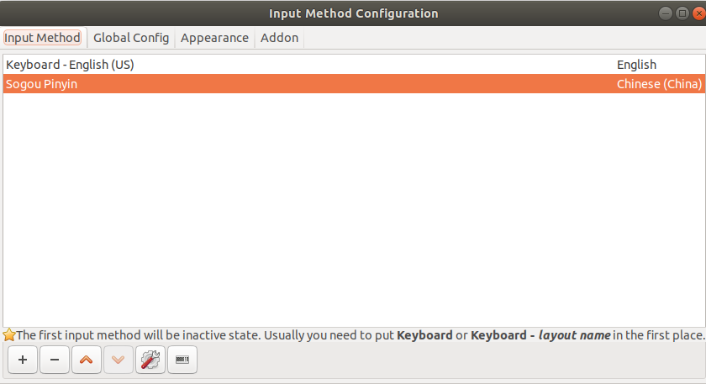Move selected input method up
Image resolution: width=706 pixels, height=384 pixels.
[87, 360]
